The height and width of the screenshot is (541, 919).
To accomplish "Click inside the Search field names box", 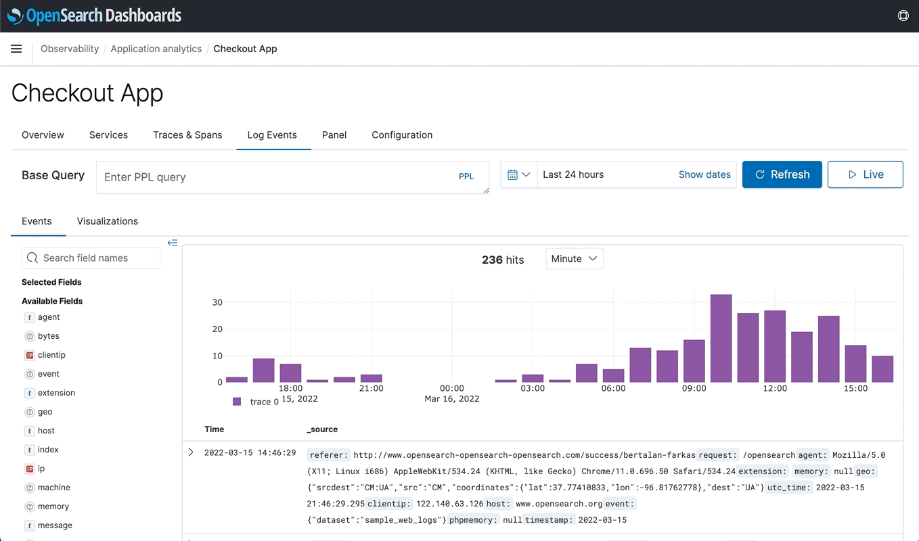I will (91, 258).
